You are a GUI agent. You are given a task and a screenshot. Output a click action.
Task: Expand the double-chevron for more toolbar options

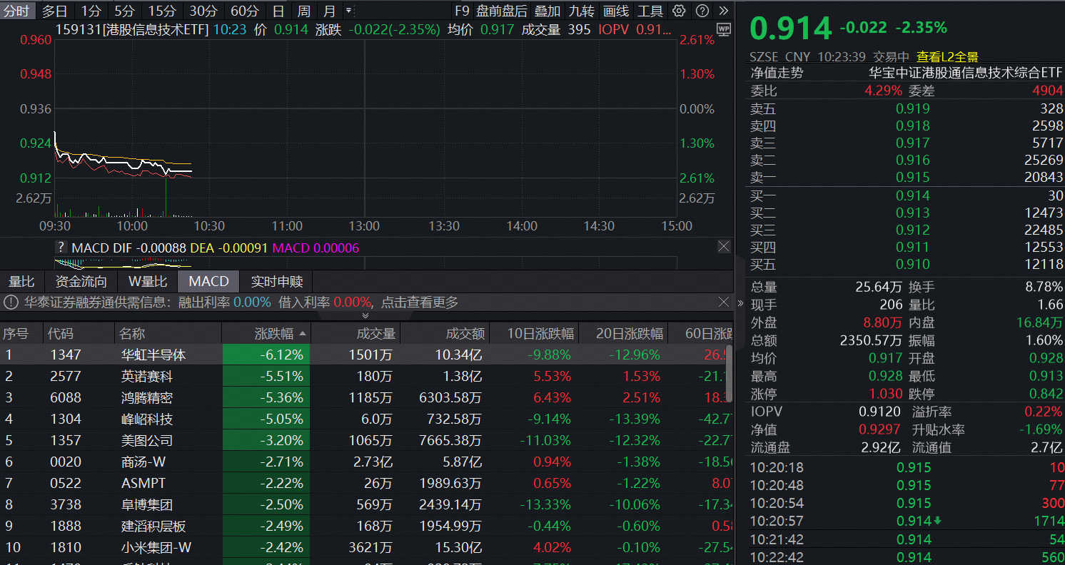tap(723, 11)
